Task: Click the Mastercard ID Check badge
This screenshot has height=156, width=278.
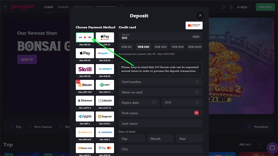Action: 194,26
